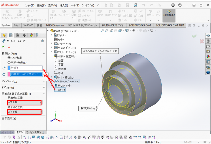The width and height of the screenshot is (211, 144).
Task: Open the 開始点の正接 dropdown
Action: point(25,102)
